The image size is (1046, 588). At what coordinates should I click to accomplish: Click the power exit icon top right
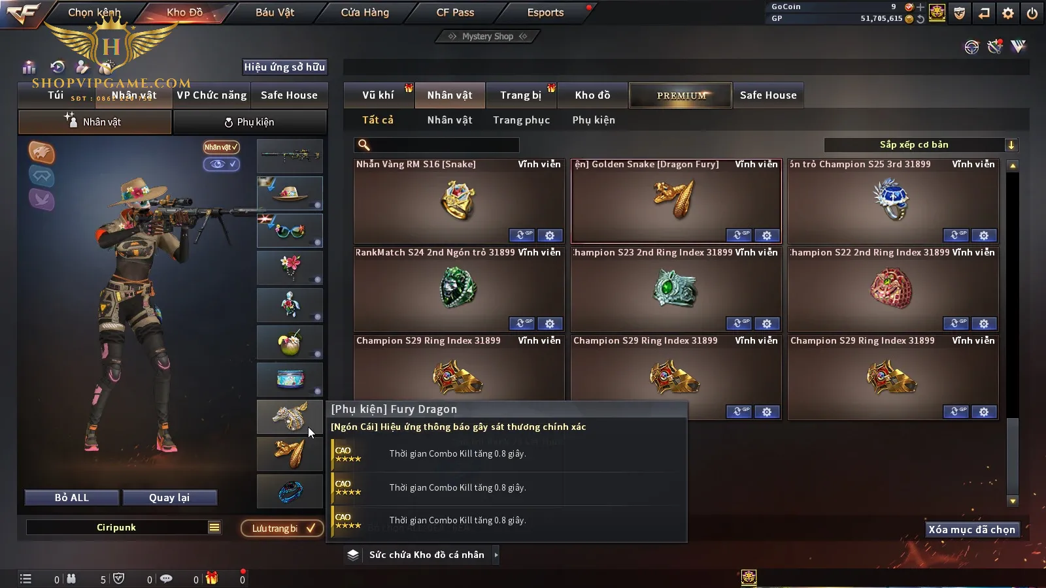[1032, 13]
